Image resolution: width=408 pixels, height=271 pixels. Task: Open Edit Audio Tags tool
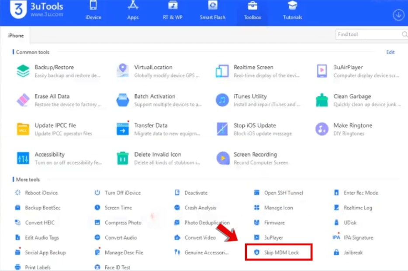coord(37,237)
